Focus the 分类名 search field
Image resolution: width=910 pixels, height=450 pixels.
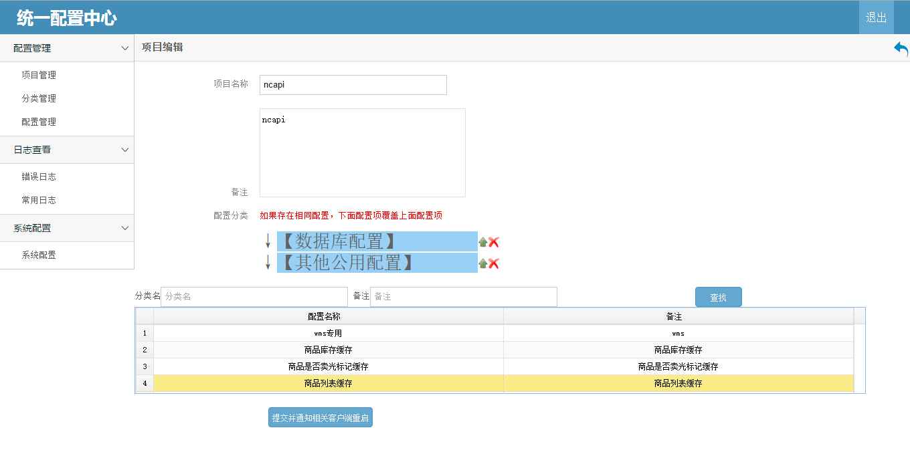(x=254, y=297)
